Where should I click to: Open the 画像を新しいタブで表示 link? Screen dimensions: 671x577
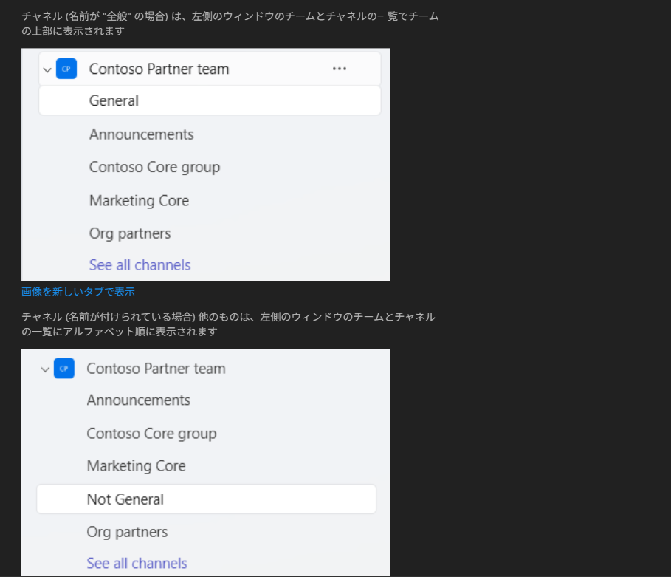pos(78,292)
